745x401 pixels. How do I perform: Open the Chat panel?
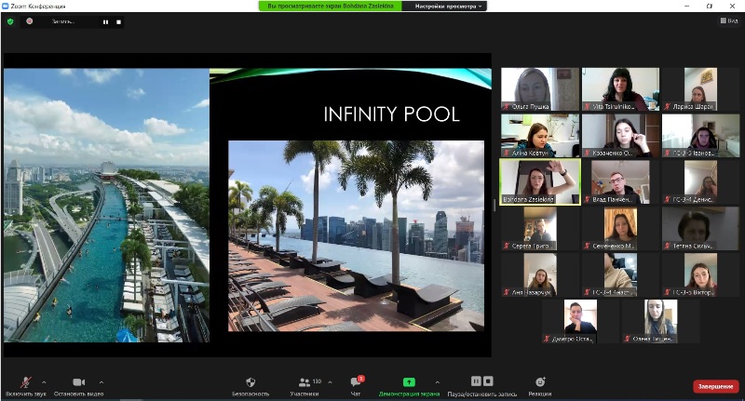355,382
